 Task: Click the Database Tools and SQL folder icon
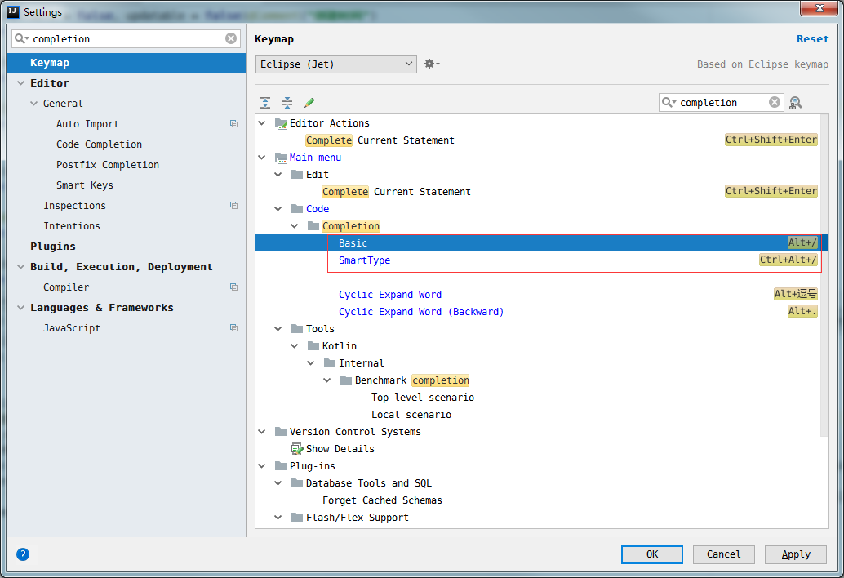click(297, 482)
